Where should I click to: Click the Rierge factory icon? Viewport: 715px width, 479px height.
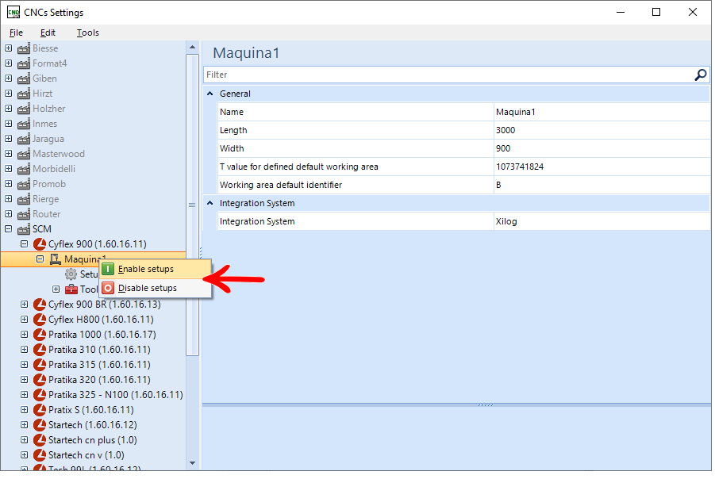click(24, 199)
